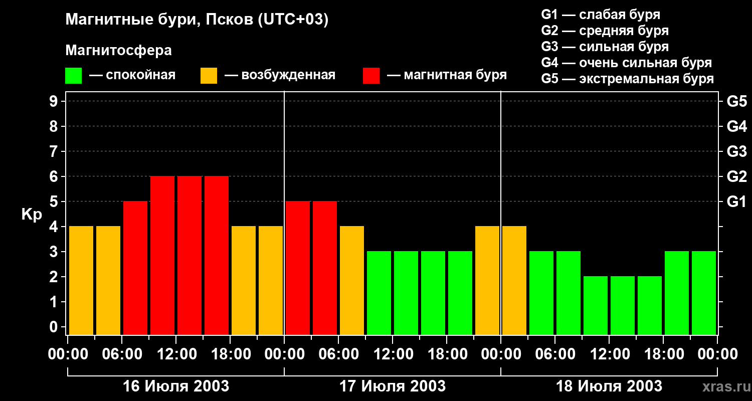Click the 'G4 — очень сильная буря' legend line

pyautogui.click(x=626, y=63)
